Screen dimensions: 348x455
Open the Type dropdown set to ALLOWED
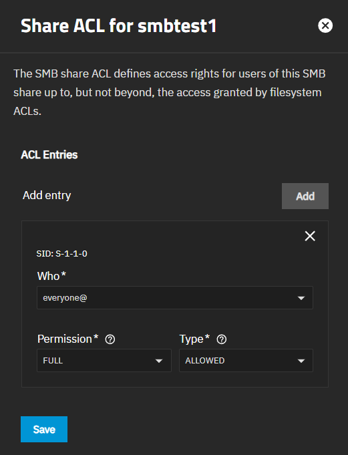coord(246,360)
